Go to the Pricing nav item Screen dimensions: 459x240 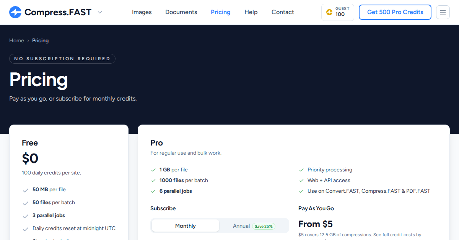coord(221,12)
